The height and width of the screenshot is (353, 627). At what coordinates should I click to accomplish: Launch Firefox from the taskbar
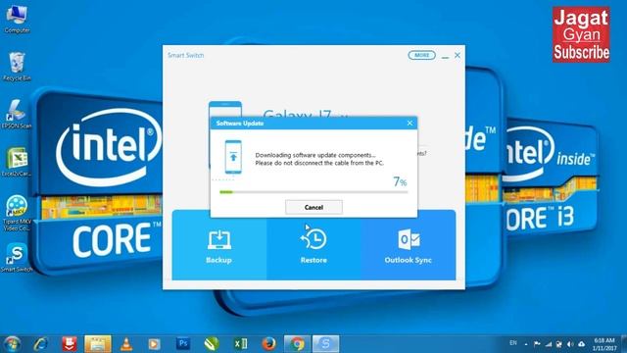[x=268, y=344]
